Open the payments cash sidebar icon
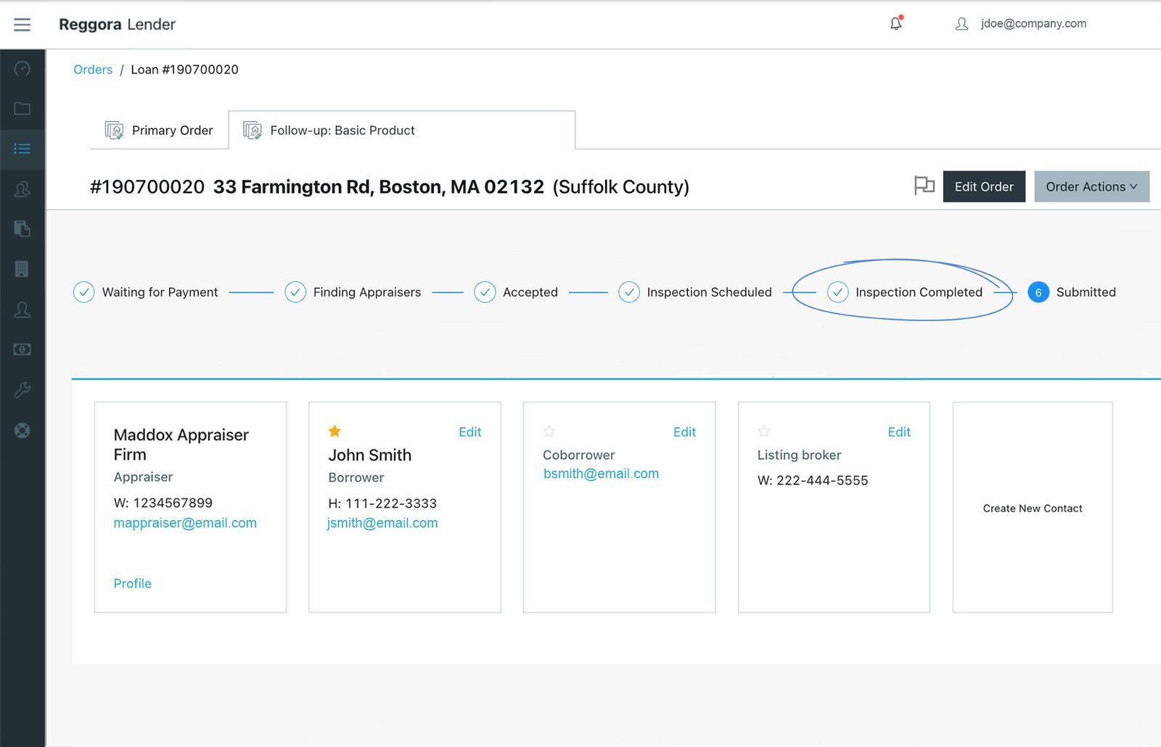The image size is (1161, 747). [22, 350]
